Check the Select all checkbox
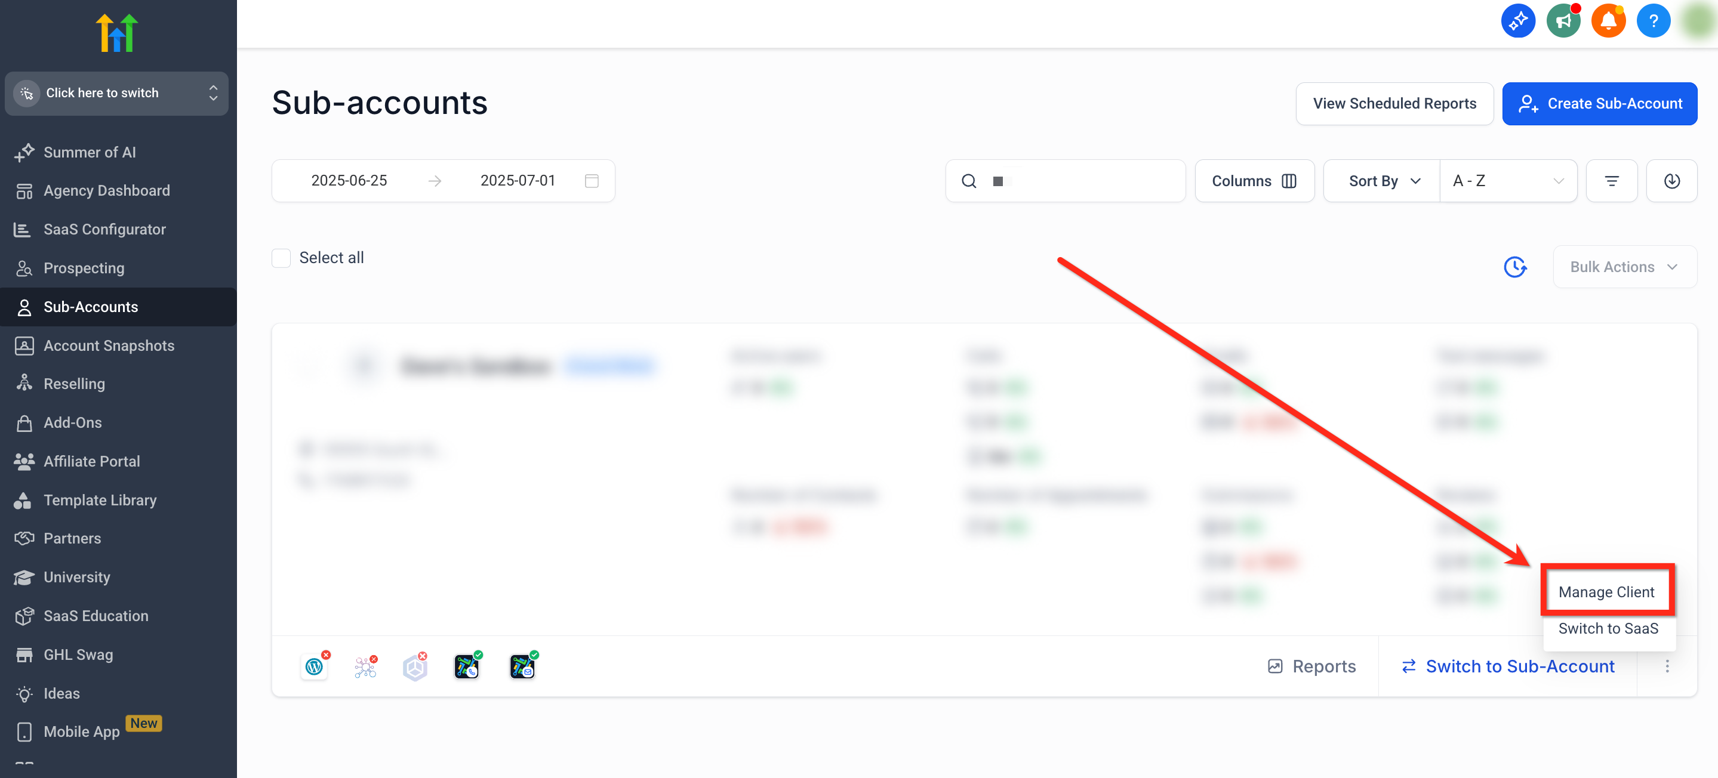The image size is (1718, 778). click(281, 258)
